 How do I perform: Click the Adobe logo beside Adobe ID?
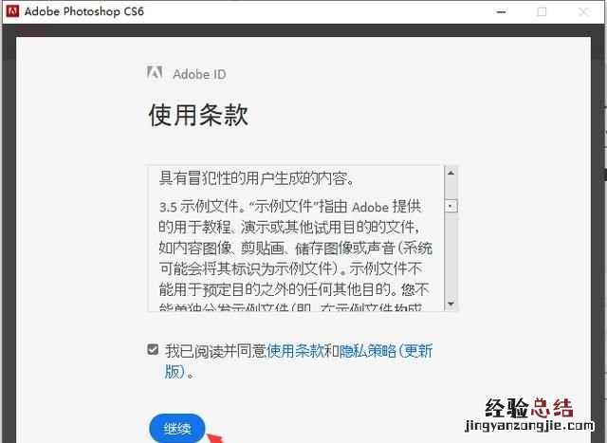pos(155,72)
